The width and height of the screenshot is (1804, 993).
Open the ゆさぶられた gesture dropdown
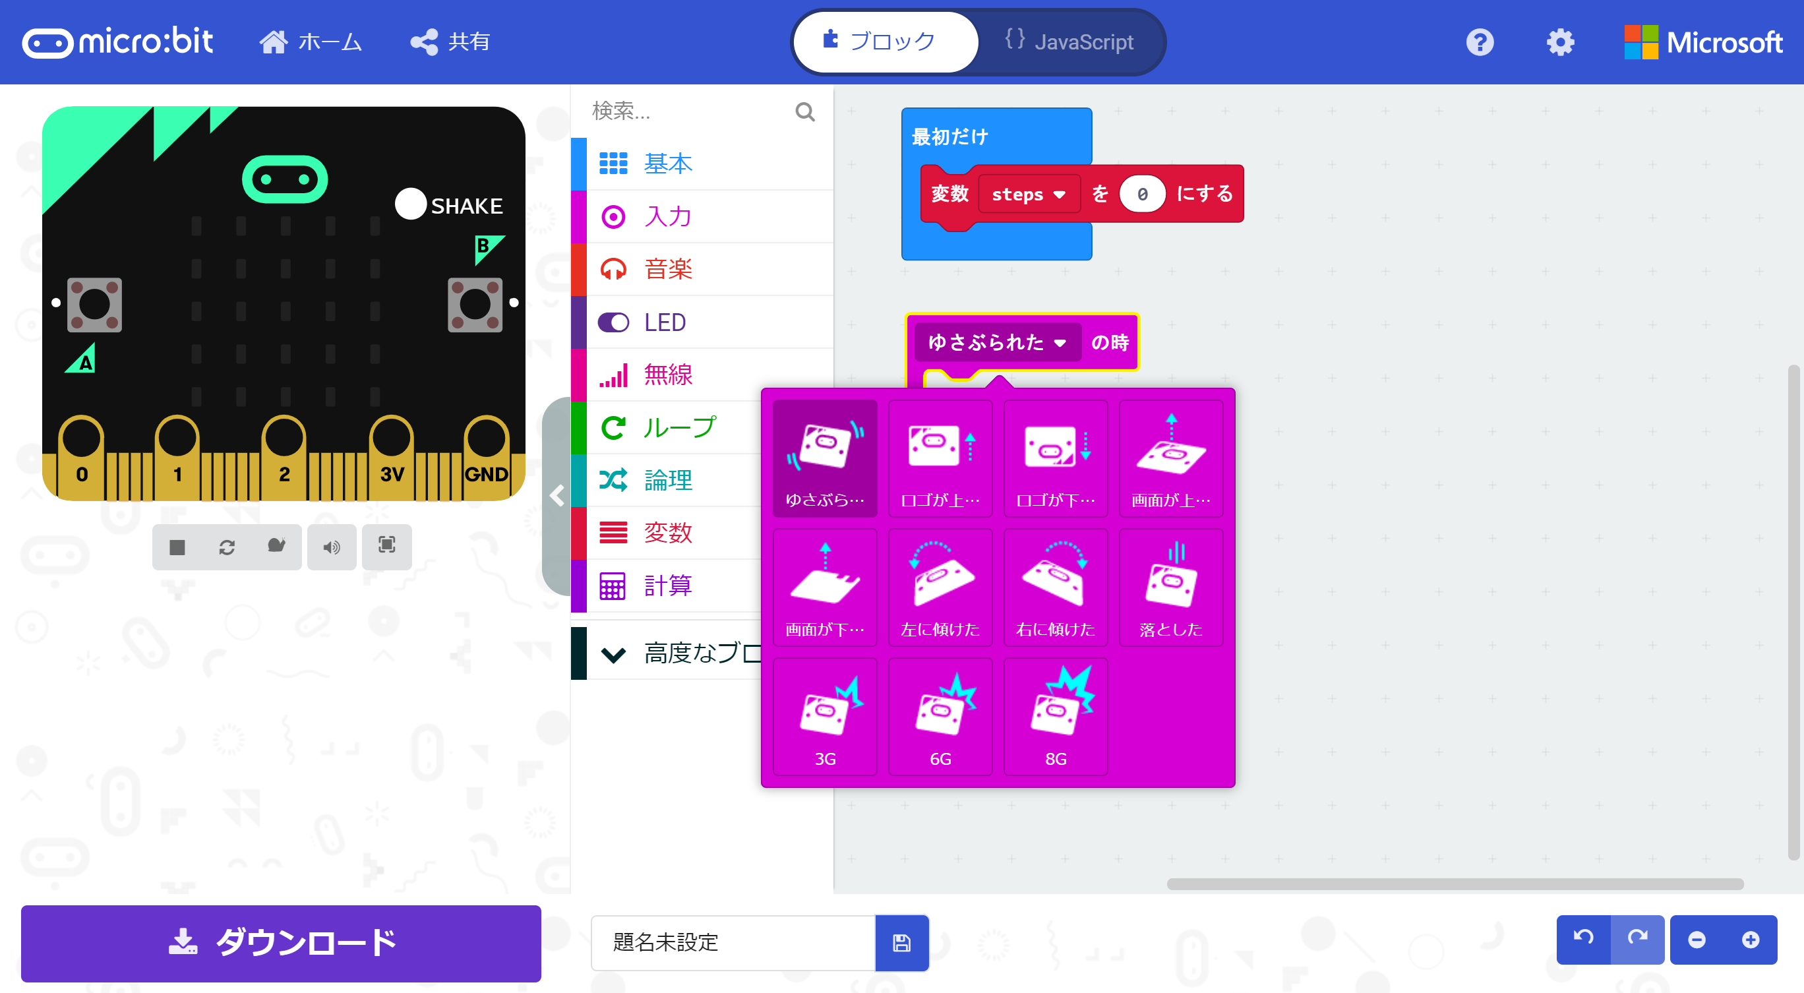pyautogui.click(x=995, y=342)
